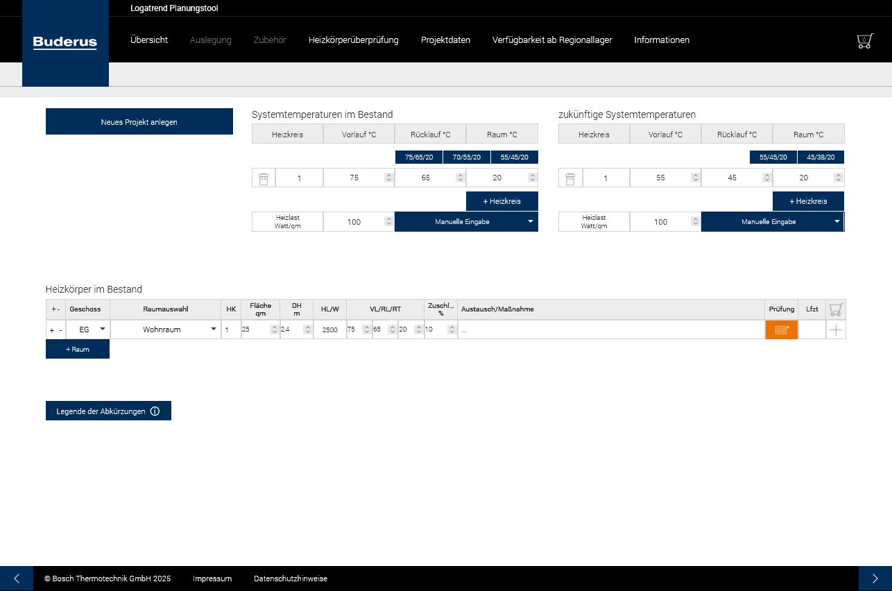Click the Buderus logo
Image resolution: width=892 pixels, height=591 pixels.
pos(65,43)
